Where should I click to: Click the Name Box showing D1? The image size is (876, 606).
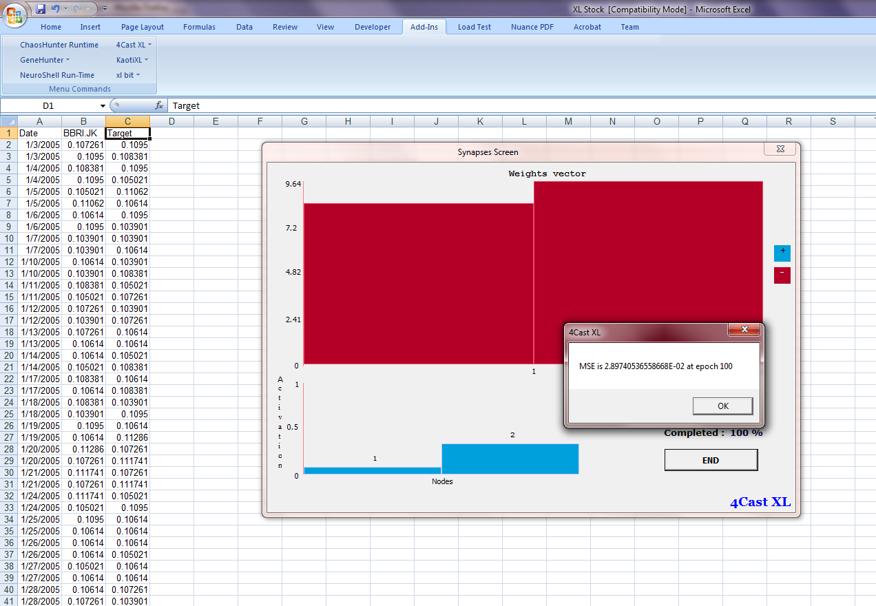point(48,105)
